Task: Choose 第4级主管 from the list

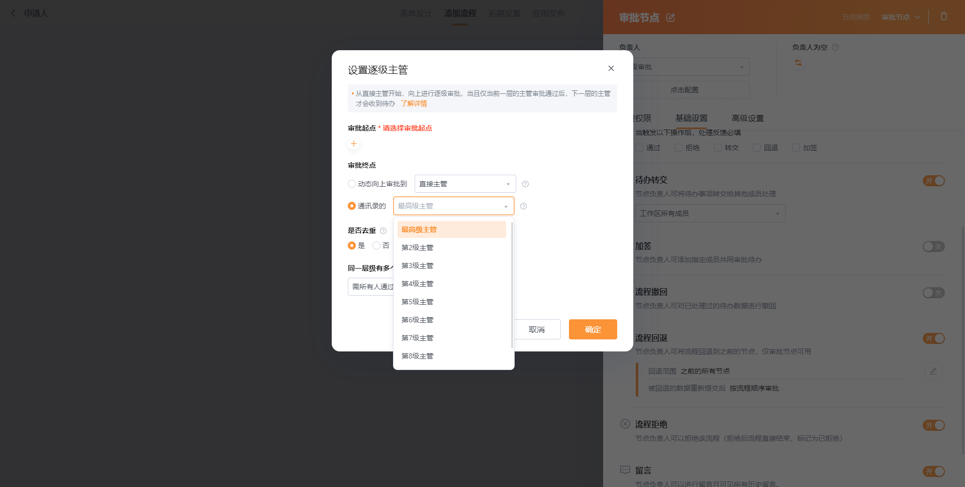Action: (452, 284)
